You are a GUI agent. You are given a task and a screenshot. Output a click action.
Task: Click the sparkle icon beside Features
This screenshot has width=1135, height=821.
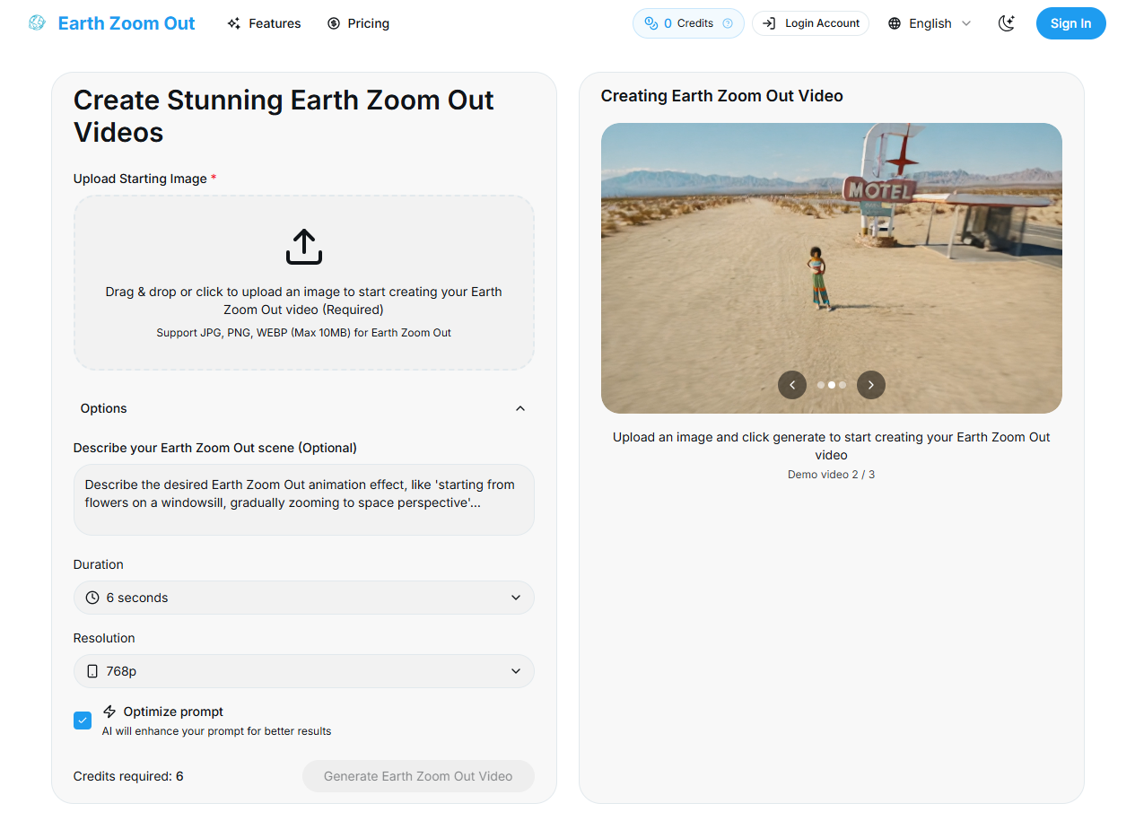234,23
